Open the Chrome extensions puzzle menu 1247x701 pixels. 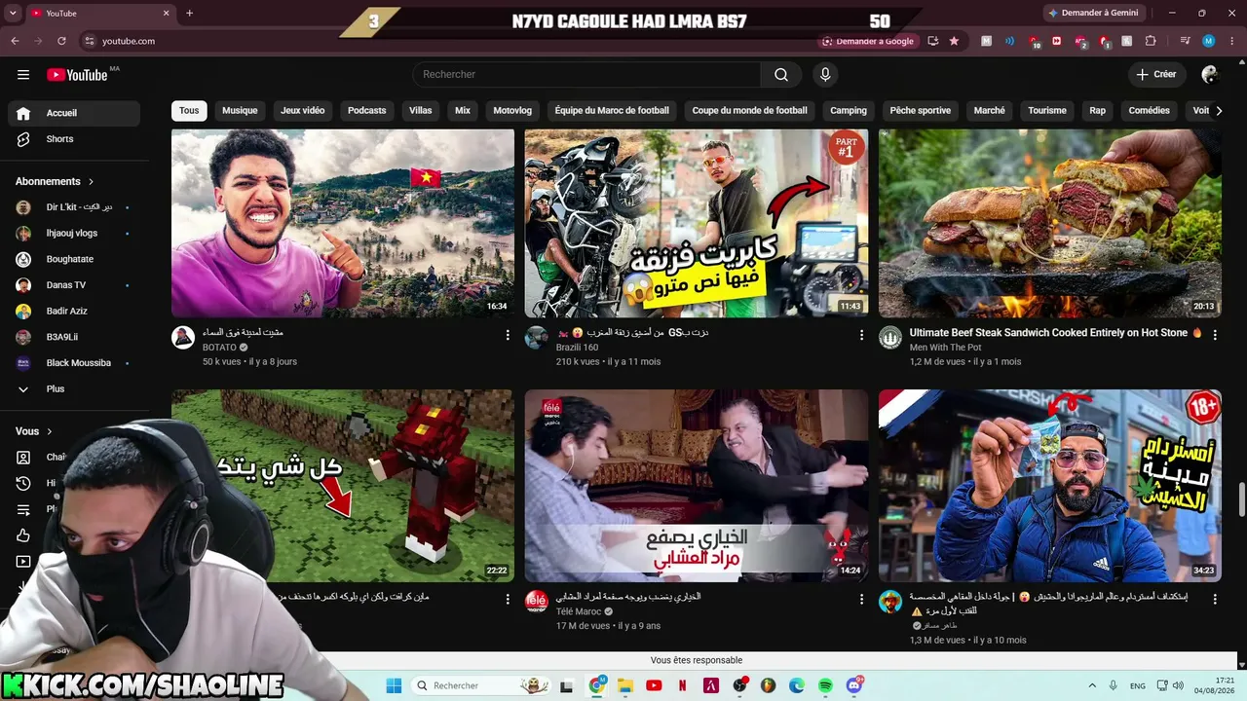tap(1151, 41)
